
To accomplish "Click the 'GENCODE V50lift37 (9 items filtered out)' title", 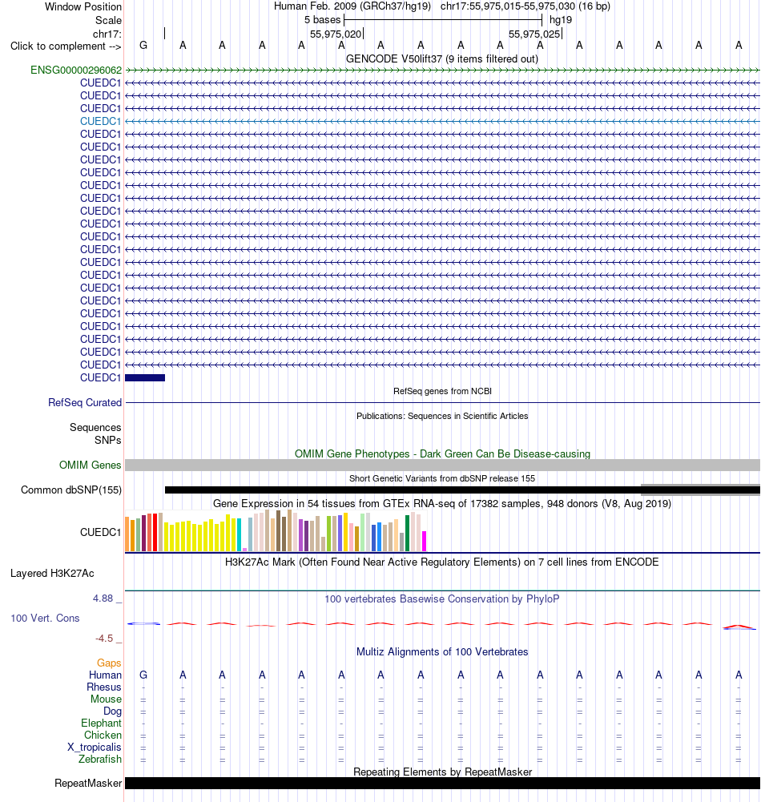I will [442, 58].
